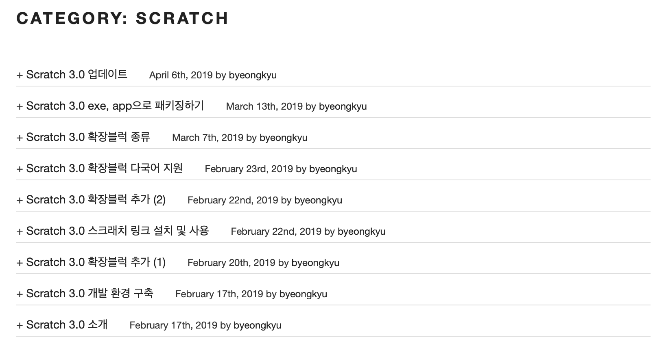
Task: Expand the plus beside 확장블럭 다국어 지원
Action: point(20,169)
